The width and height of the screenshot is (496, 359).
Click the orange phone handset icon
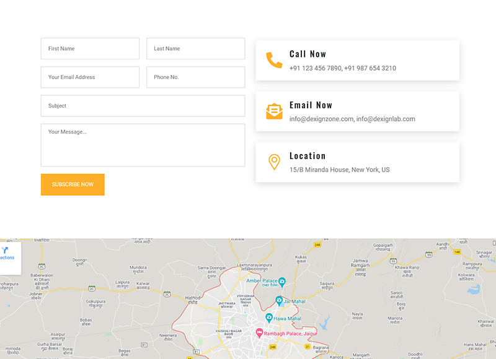click(x=274, y=60)
